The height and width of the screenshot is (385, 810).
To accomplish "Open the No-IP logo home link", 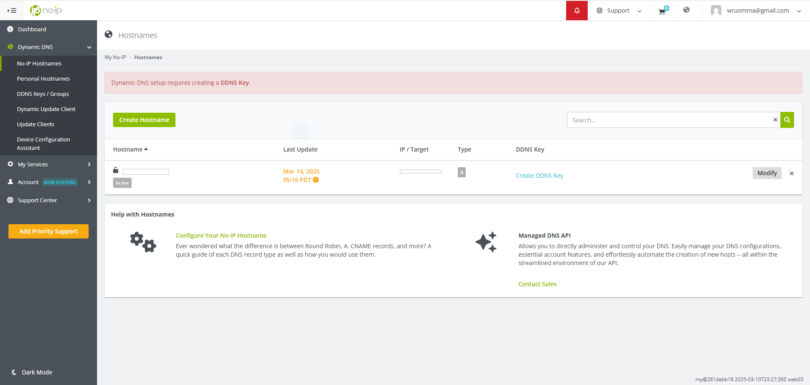I will click(x=46, y=10).
